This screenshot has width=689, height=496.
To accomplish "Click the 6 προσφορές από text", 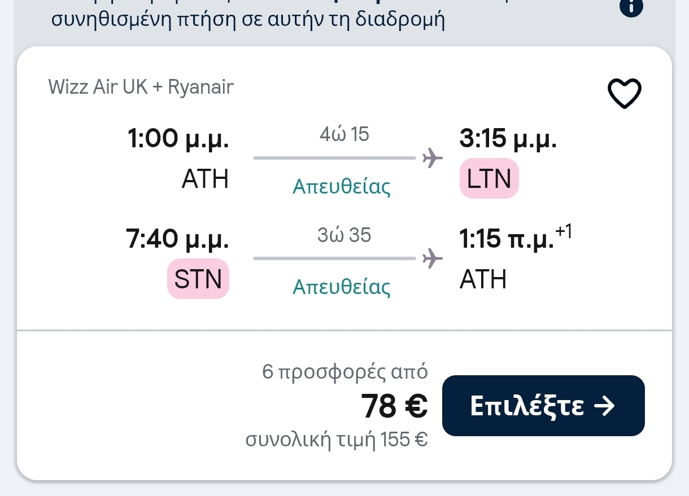I will pyautogui.click(x=345, y=372).
